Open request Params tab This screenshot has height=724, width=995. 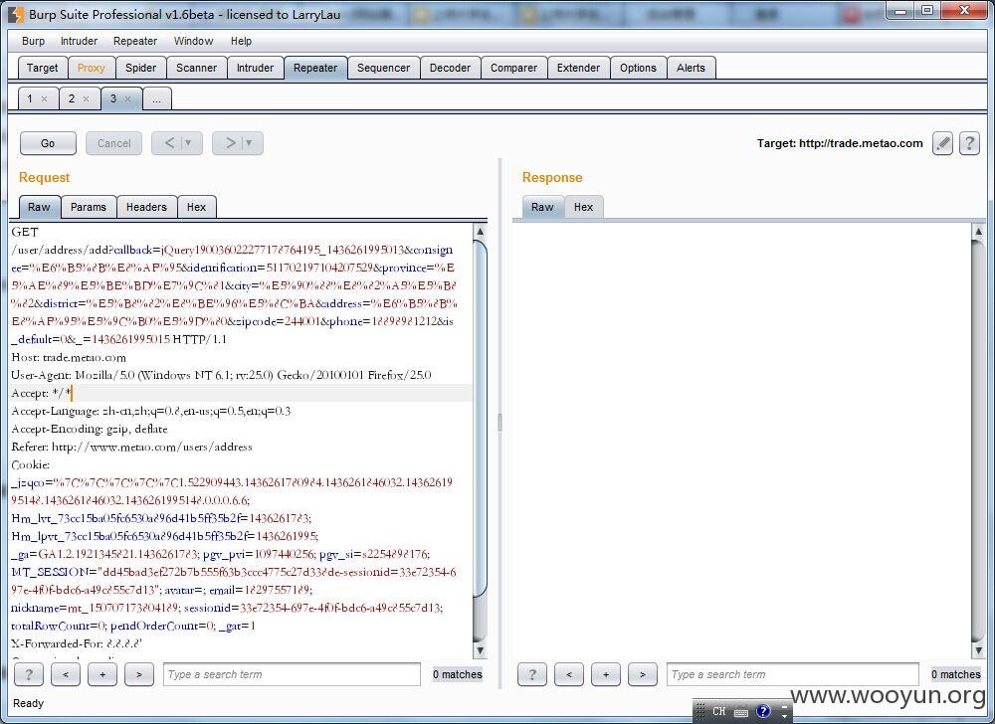[x=89, y=207]
